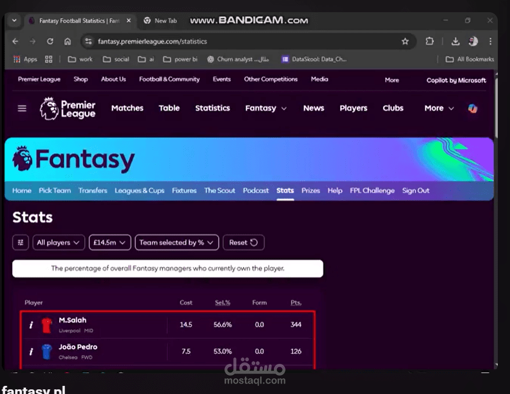Open the work bookmarks folder

80,59
